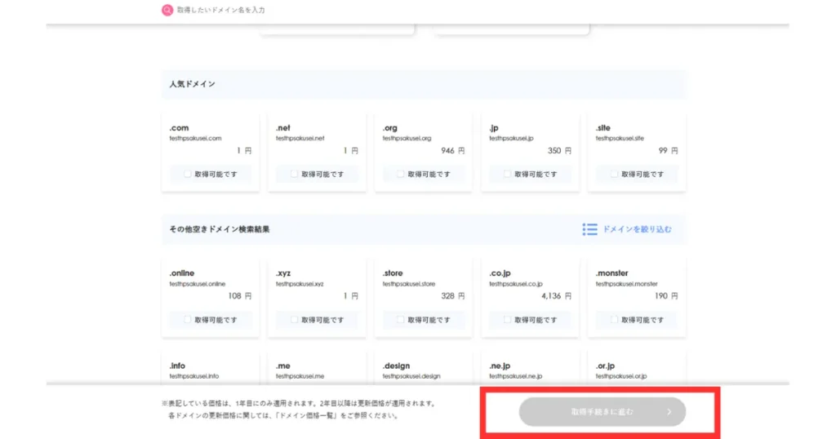The height and width of the screenshot is (439, 836).
Task: Open the ドメインを絞り込む filter options
Action: [637, 229]
